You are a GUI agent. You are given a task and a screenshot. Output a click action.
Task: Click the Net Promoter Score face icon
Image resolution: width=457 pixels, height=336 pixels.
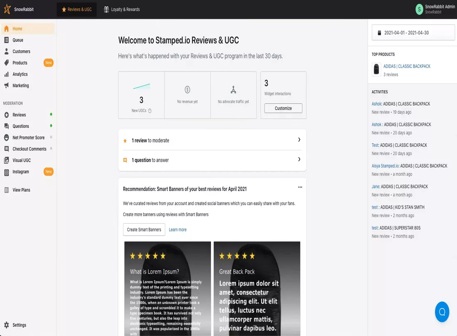pyautogui.click(x=6, y=137)
